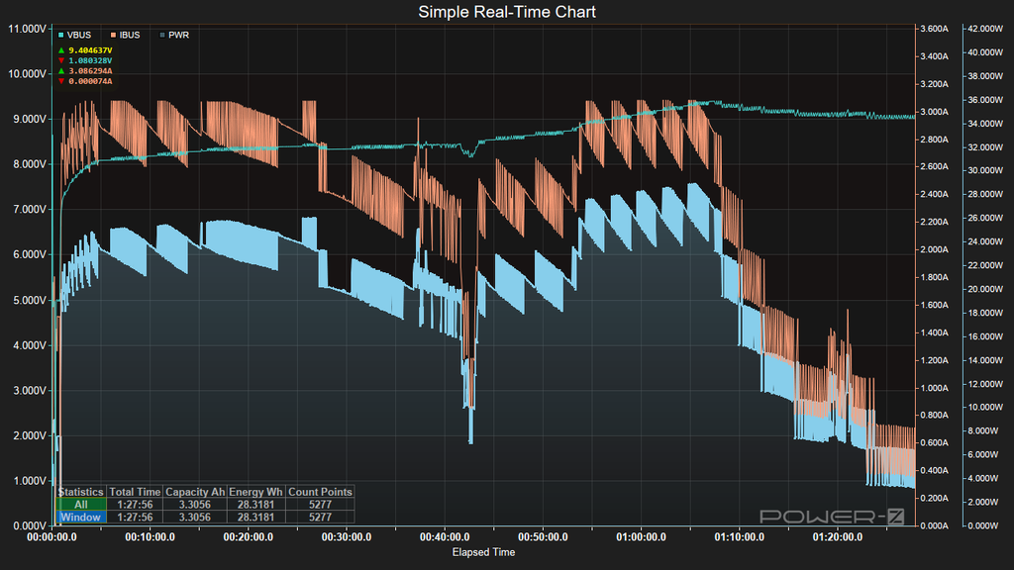The height and width of the screenshot is (570, 1014).
Task: Click the 11.000V voltage axis label
Action: [x=27, y=29]
